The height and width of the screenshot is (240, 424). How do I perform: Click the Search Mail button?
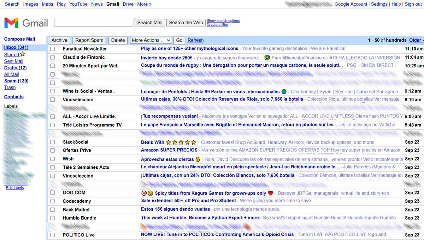150,23
